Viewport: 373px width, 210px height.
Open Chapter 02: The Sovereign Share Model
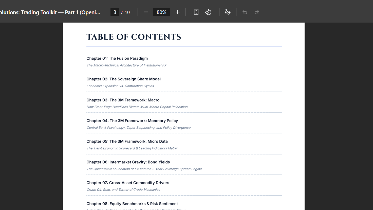pos(123,79)
